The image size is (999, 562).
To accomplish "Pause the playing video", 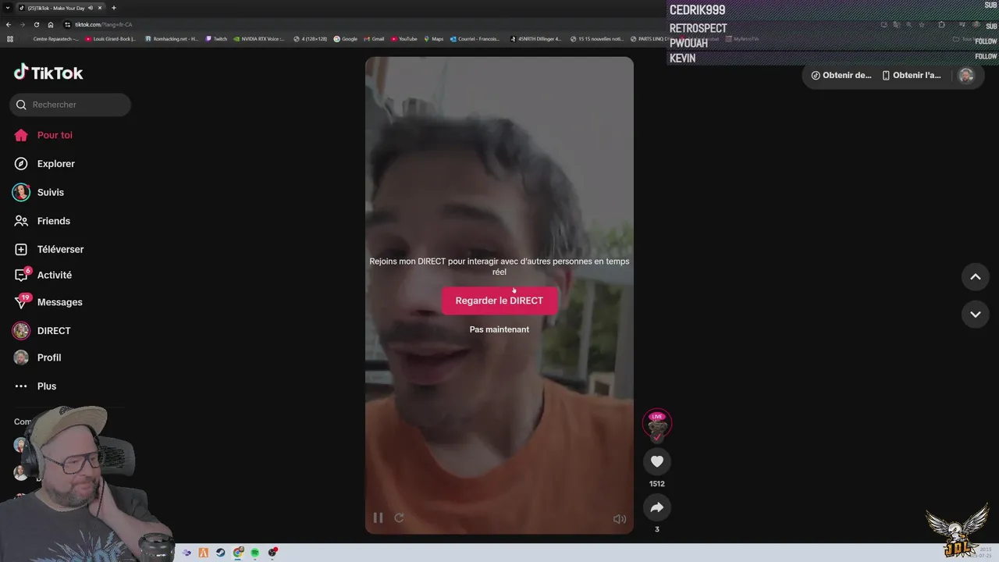I will 378,518.
